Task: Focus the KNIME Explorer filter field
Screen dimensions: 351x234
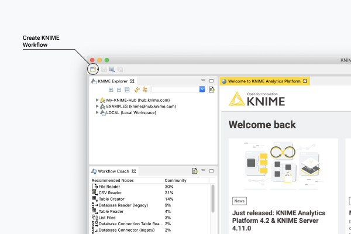Action: pos(175,89)
